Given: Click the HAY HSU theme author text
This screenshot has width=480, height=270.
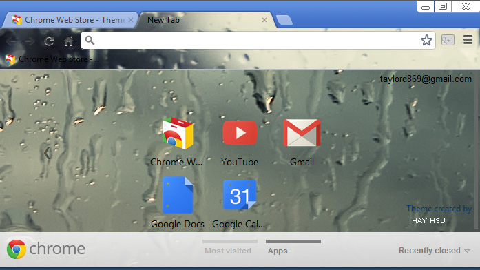Looking at the screenshot, I should tap(428, 220).
